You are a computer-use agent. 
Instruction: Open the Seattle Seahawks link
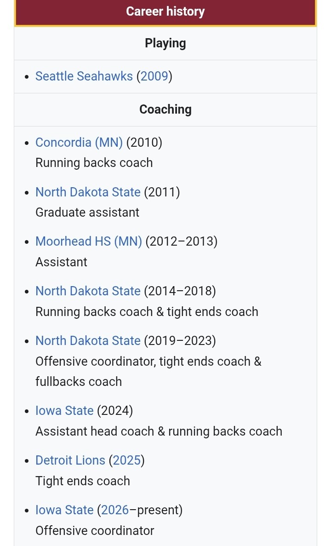(x=84, y=76)
